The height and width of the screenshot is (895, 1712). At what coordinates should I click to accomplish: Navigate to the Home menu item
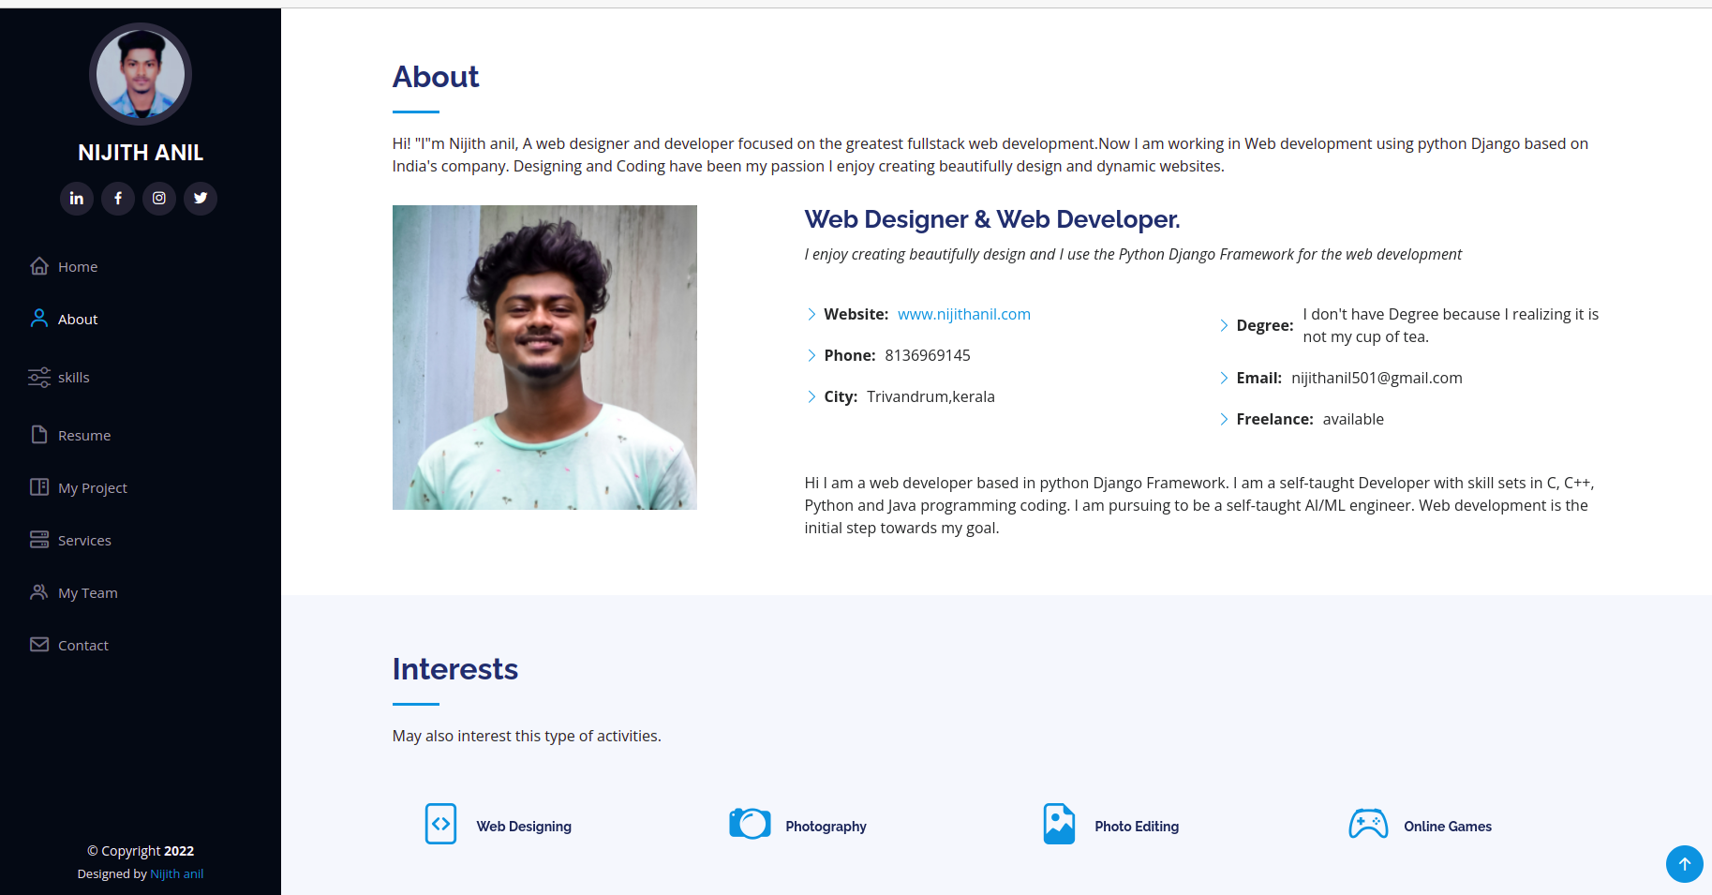point(78,266)
